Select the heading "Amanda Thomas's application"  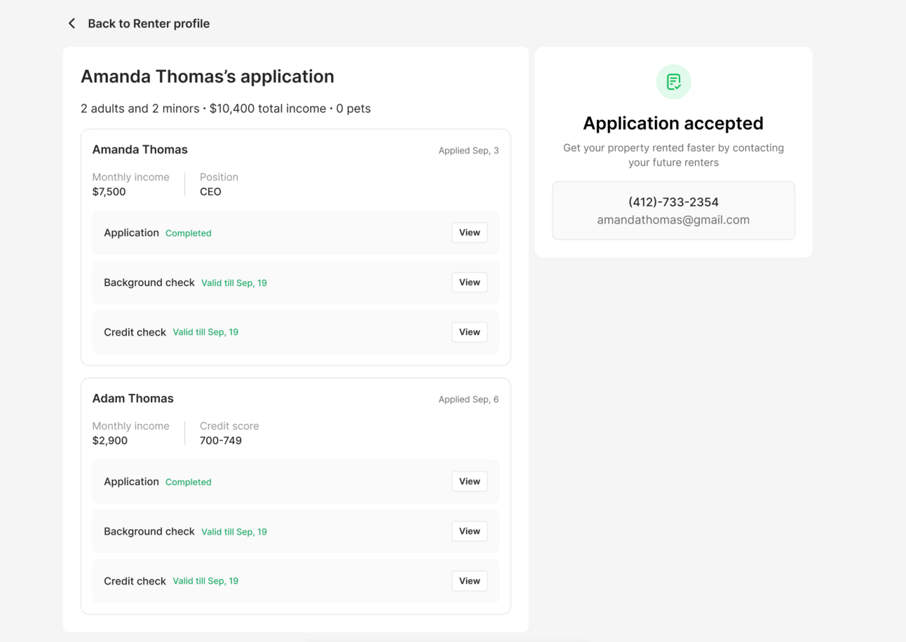[208, 76]
